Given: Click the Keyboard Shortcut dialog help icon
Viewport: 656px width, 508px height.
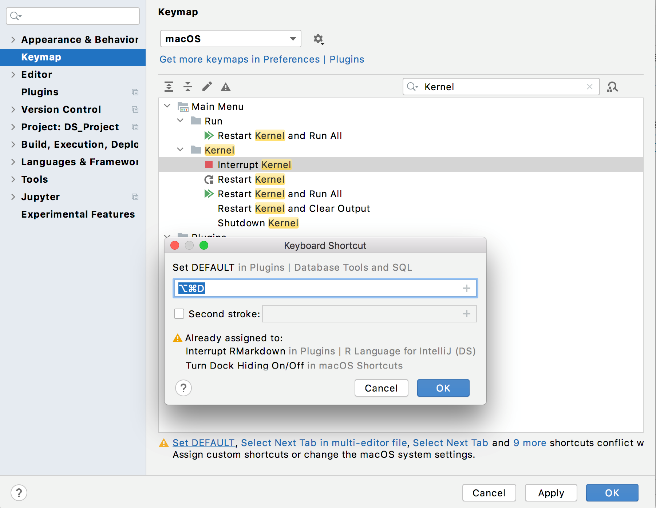Looking at the screenshot, I should coord(183,388).
